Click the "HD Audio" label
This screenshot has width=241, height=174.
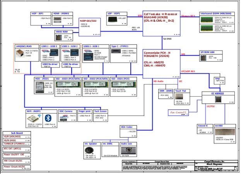[158, 81]
